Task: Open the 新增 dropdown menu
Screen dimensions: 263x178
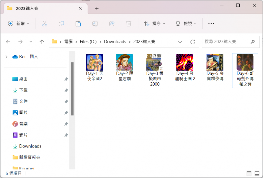Action: point(19,24)
